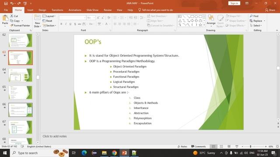Click the Find icon
The height and width of the screenshot is (157, 280).
point(254,16)
